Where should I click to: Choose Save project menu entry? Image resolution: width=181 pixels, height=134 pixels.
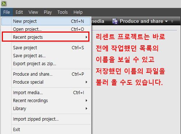coord(46,48)
